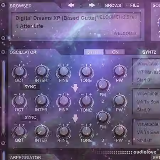Open the BROWS preset browser

[113, 5]
